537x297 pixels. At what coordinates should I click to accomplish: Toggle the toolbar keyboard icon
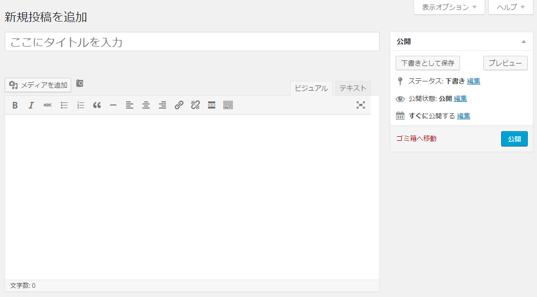tap(228, 105)
